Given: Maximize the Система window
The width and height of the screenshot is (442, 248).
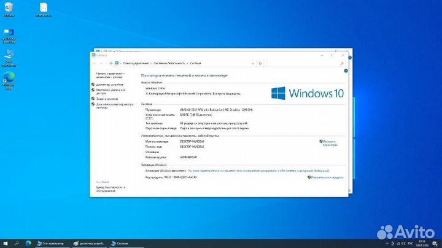Looking at the screenshot, I should [332, 55].
